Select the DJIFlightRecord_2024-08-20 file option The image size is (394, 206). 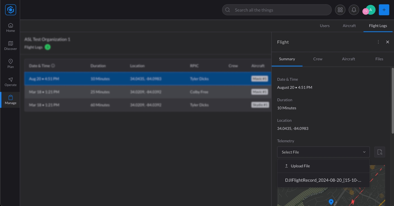[x=323, y=180]
